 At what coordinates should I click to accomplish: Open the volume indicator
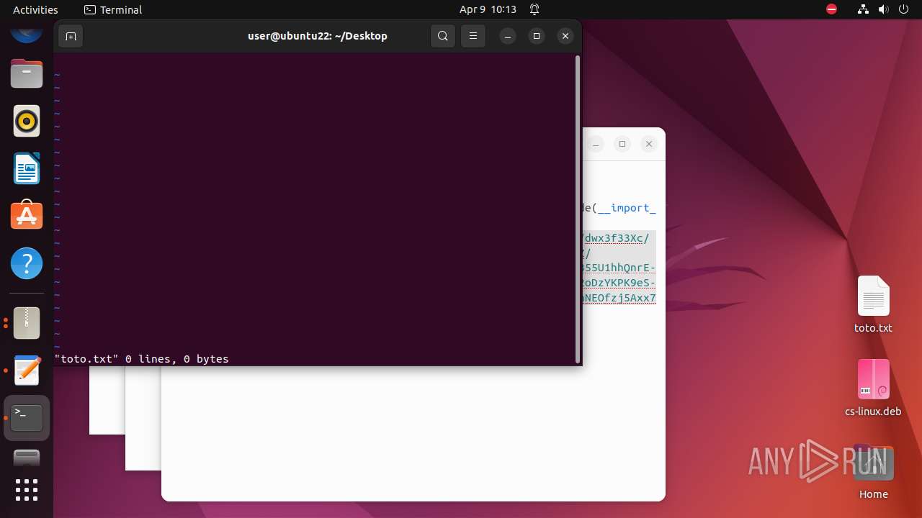click(x=883, y=9)
